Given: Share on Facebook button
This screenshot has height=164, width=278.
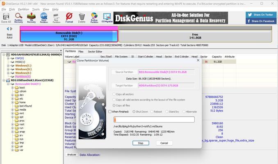Looking at the screenshot, I should pyautogui.click(x=261, y=21).
